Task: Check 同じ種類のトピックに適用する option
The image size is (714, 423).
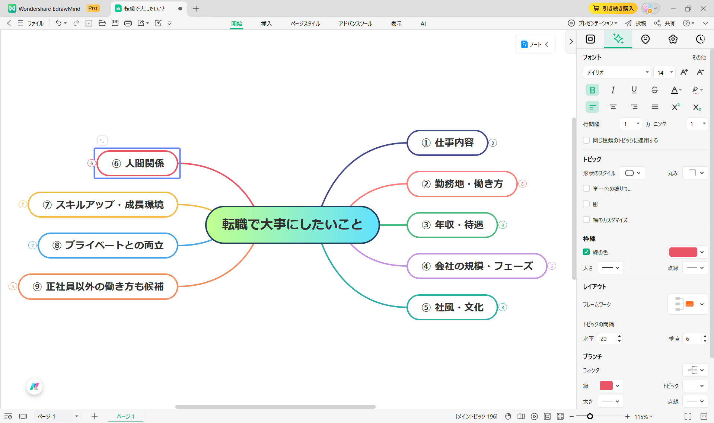Action: pos(586,140)
